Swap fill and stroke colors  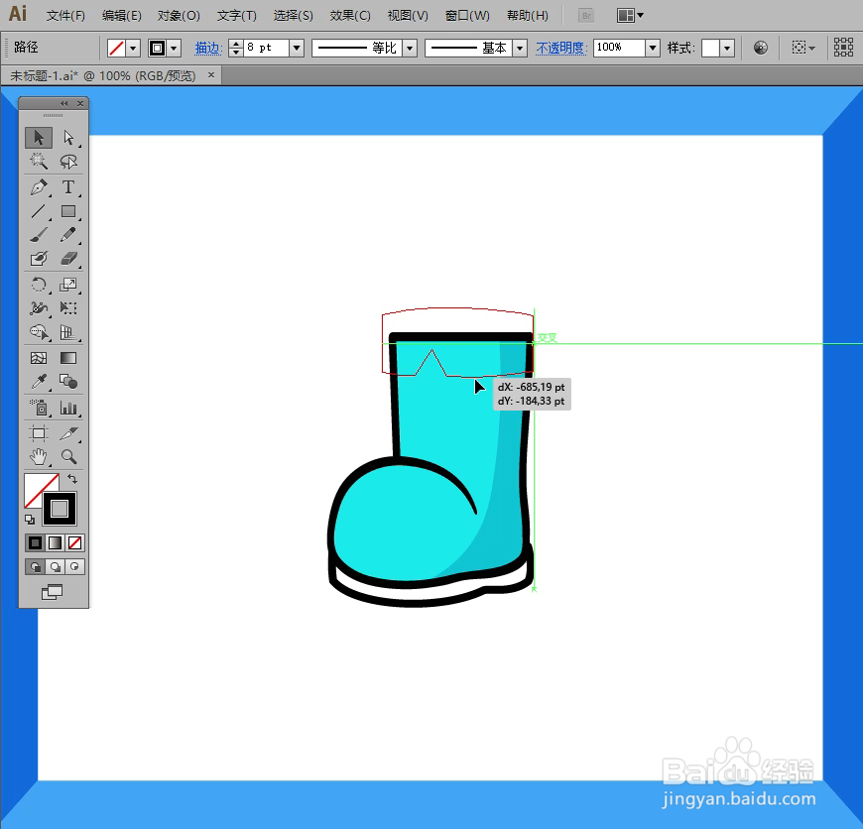pyautogui.click(x=72, y=479)
